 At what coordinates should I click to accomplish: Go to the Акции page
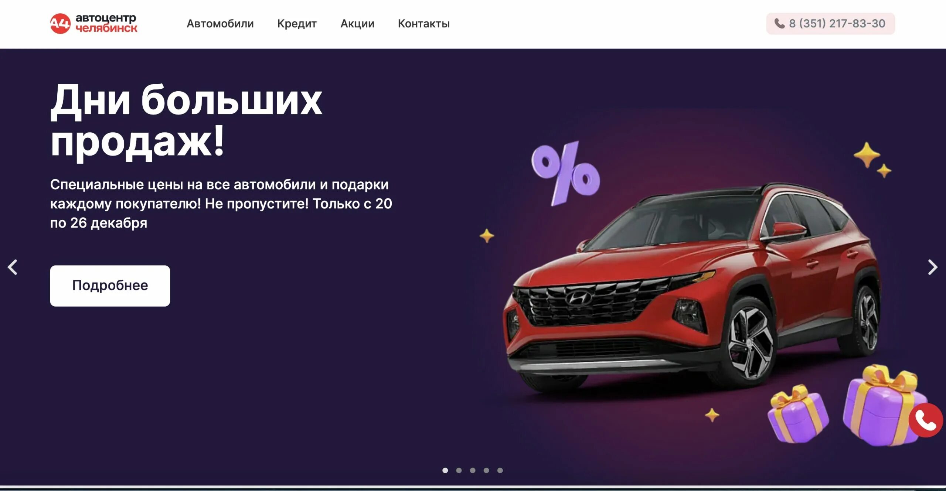pos(357,24)
